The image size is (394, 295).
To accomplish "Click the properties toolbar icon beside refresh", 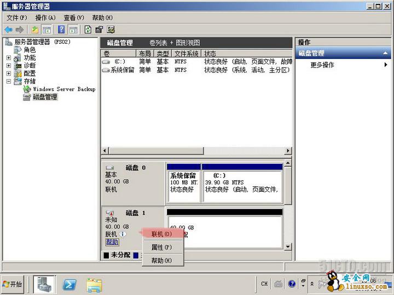I will pos(99,29).
